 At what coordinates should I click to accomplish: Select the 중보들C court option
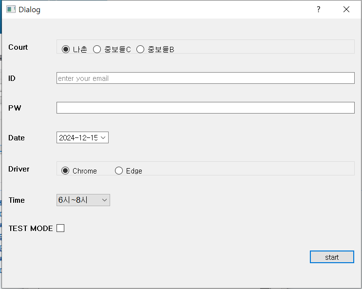click(97, 49)
